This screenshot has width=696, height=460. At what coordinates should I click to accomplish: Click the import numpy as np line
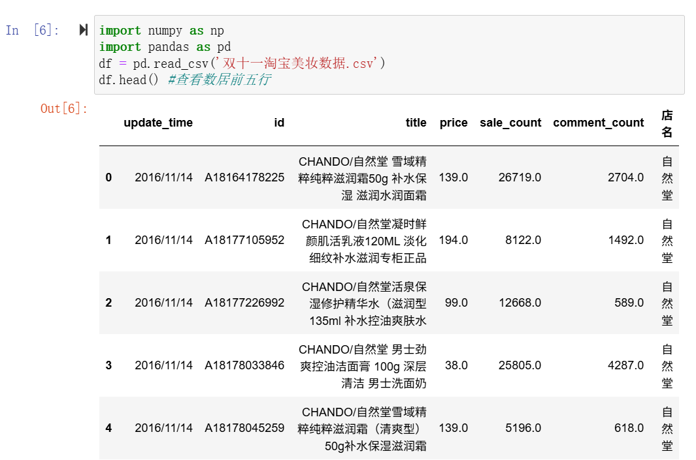[161, 31]
